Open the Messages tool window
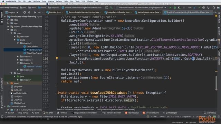Image resolution: width=221 pixels, height=124 pixels. point(170,113)
